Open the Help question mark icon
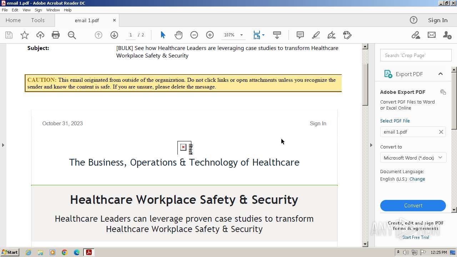The image size is (457, 257). click(413, 20)
